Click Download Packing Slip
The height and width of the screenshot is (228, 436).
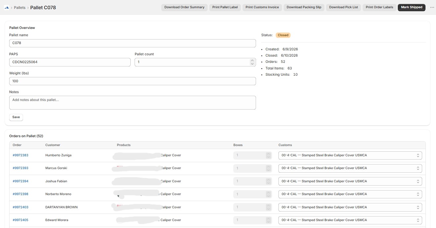(304, 7)
